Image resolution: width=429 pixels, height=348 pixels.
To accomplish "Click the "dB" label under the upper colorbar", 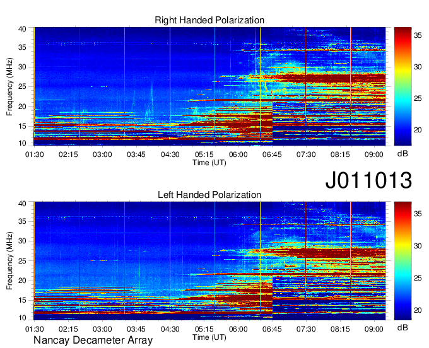I will click(403, 154).
